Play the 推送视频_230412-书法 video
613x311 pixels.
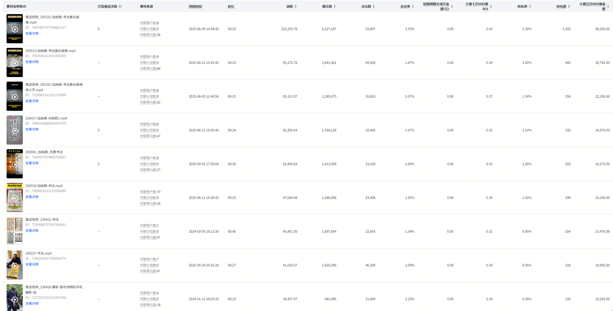[x=15, y=231]
